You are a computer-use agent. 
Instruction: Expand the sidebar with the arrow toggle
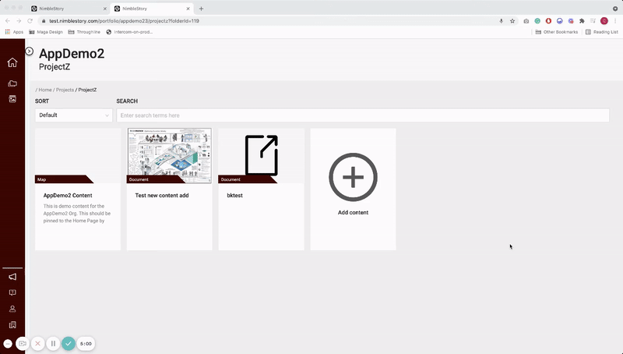(x=29, y=51)
